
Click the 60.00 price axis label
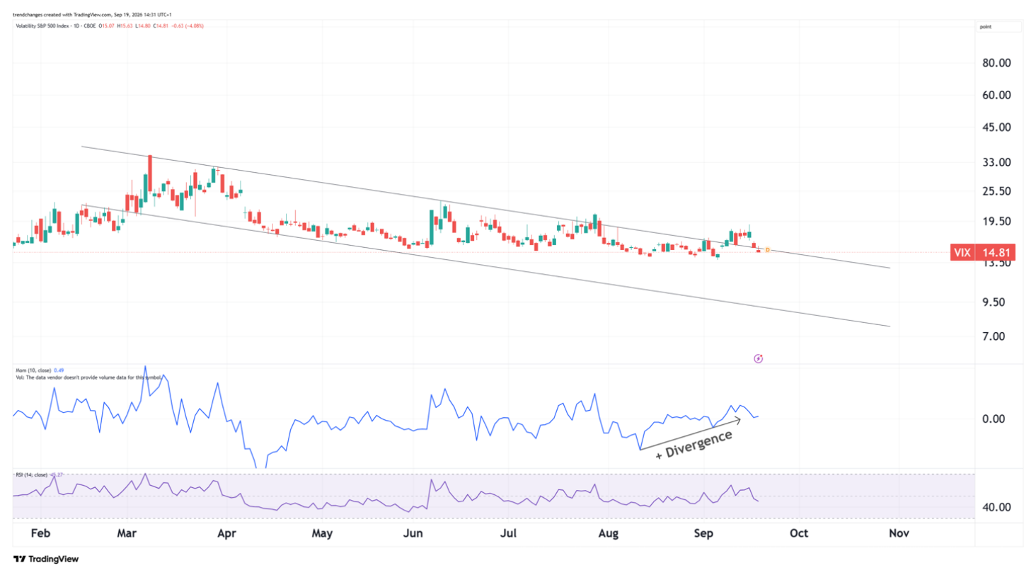996,95
